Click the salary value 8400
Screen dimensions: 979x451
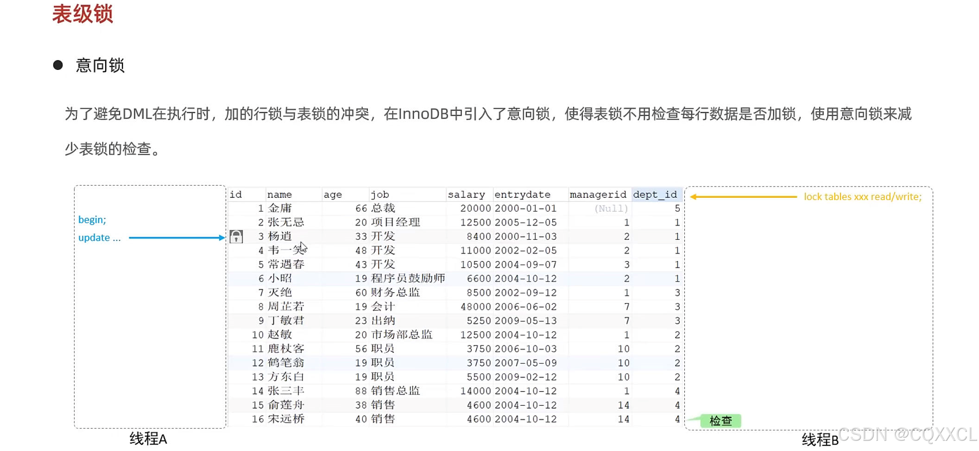tap(479, 236)
